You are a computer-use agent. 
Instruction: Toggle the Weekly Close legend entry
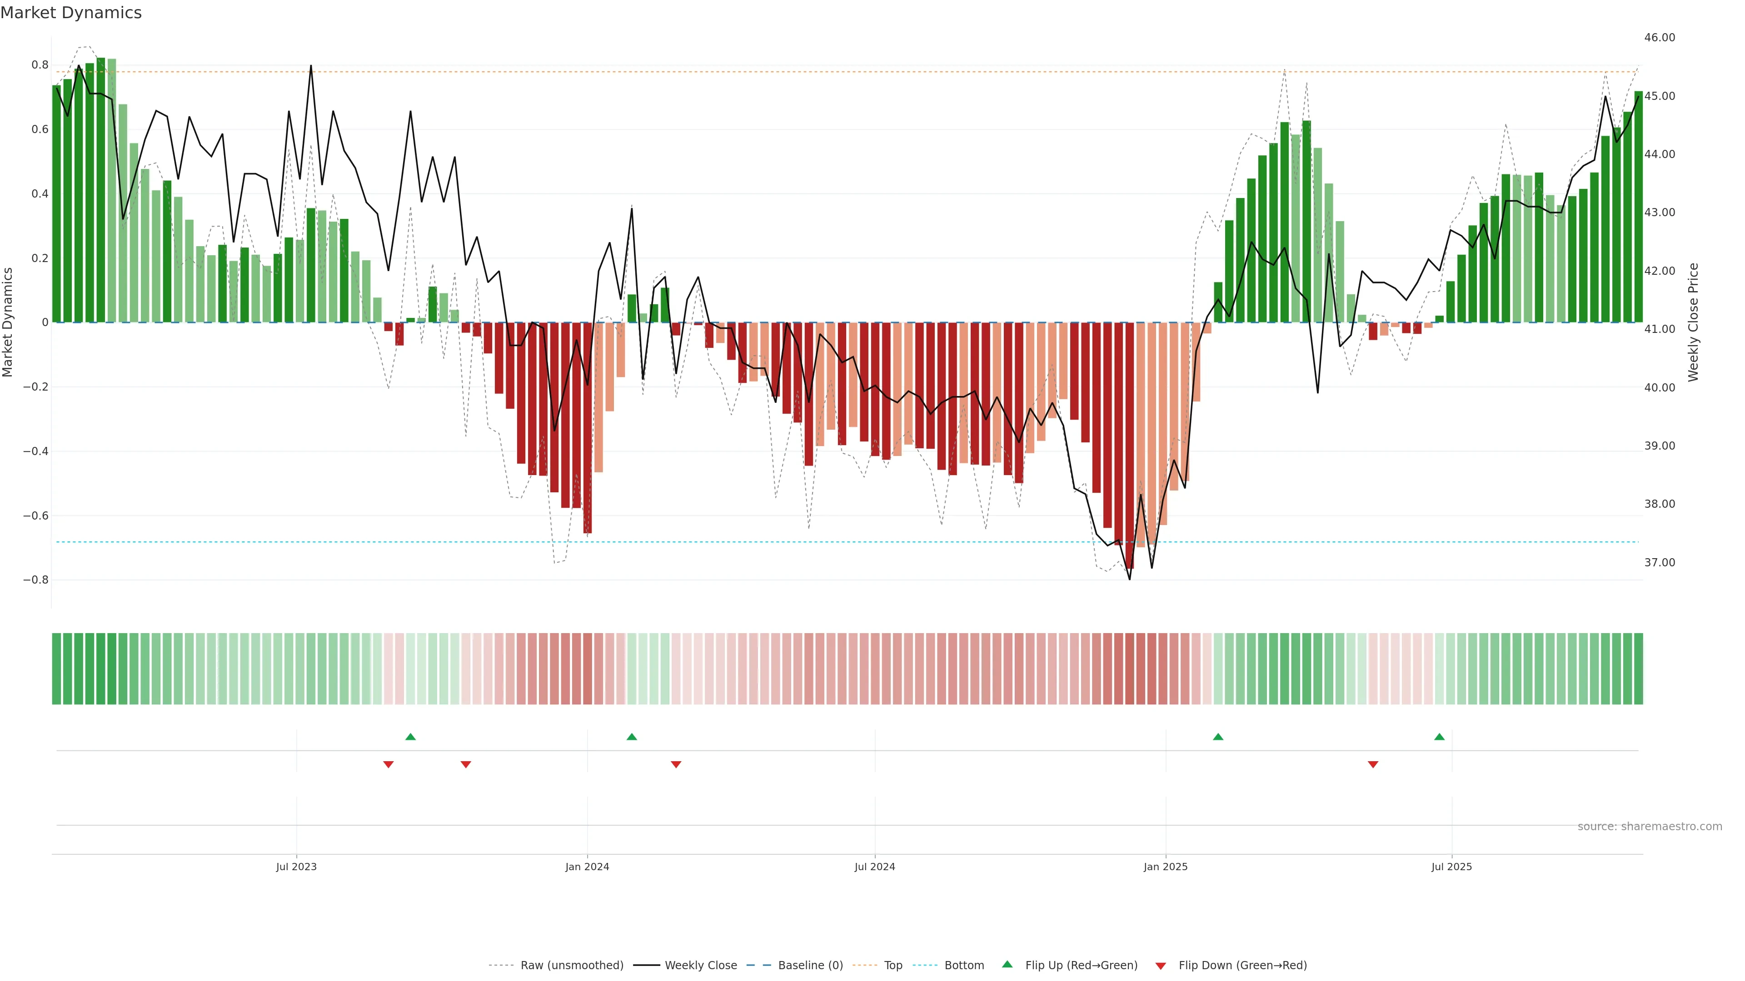pyautogui.click(x=700, y=966)
